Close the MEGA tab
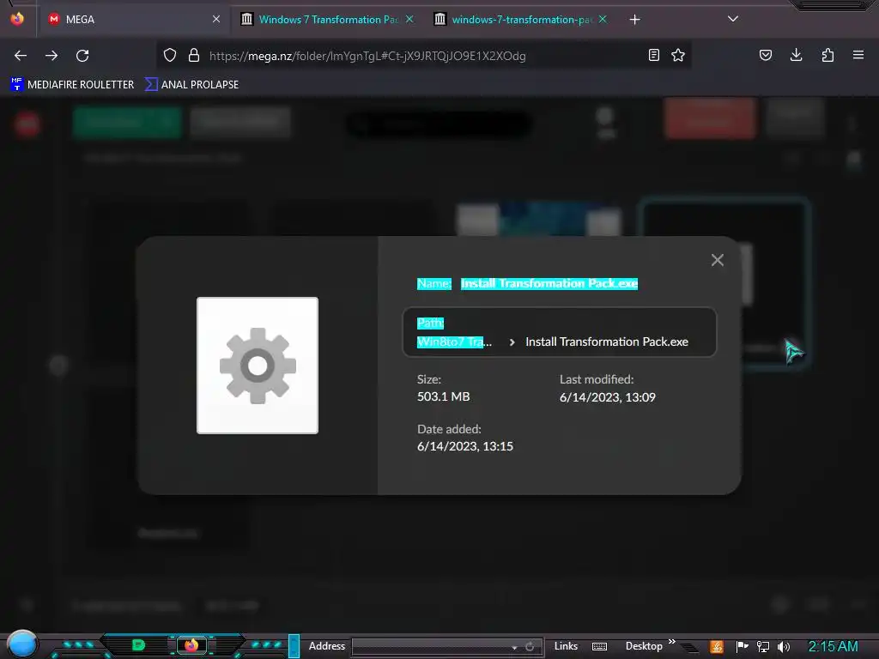The image size is (879, 659). point(215,19)
